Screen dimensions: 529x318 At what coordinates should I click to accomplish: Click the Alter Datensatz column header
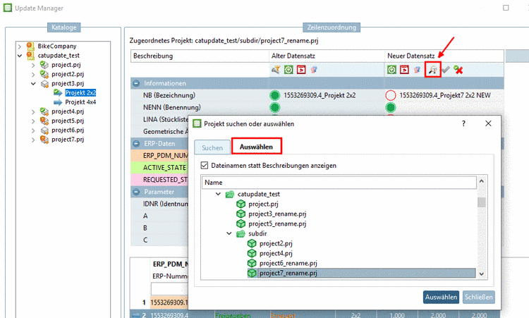(x=327, y=56)
